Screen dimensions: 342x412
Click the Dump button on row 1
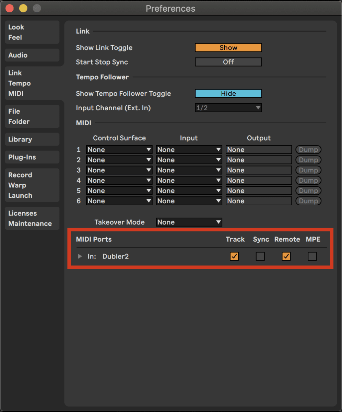point(308,149)
